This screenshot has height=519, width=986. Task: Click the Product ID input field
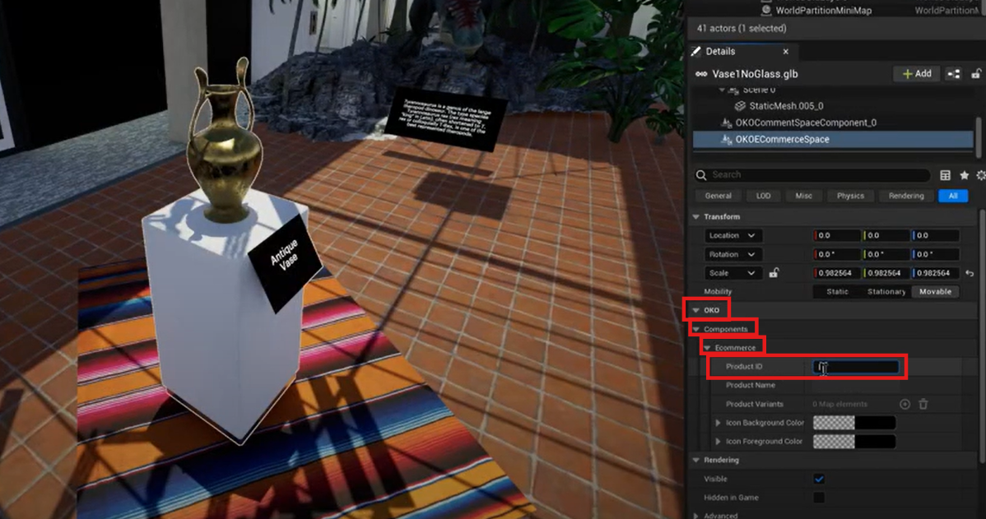point(856,367)
